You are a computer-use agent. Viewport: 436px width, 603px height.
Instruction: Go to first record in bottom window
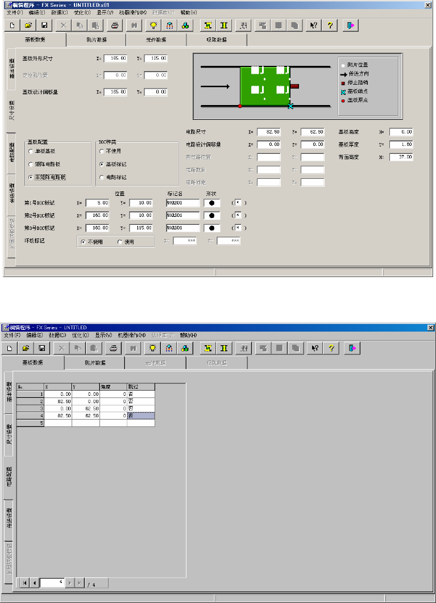click(24, 583)
